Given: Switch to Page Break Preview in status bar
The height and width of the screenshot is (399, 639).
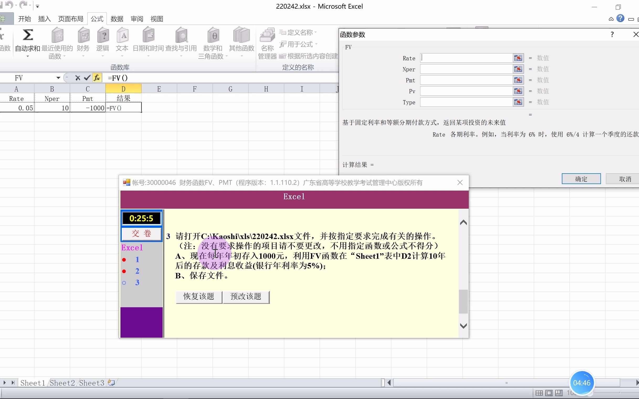Looking at the screenshot, I should point(559,393).
